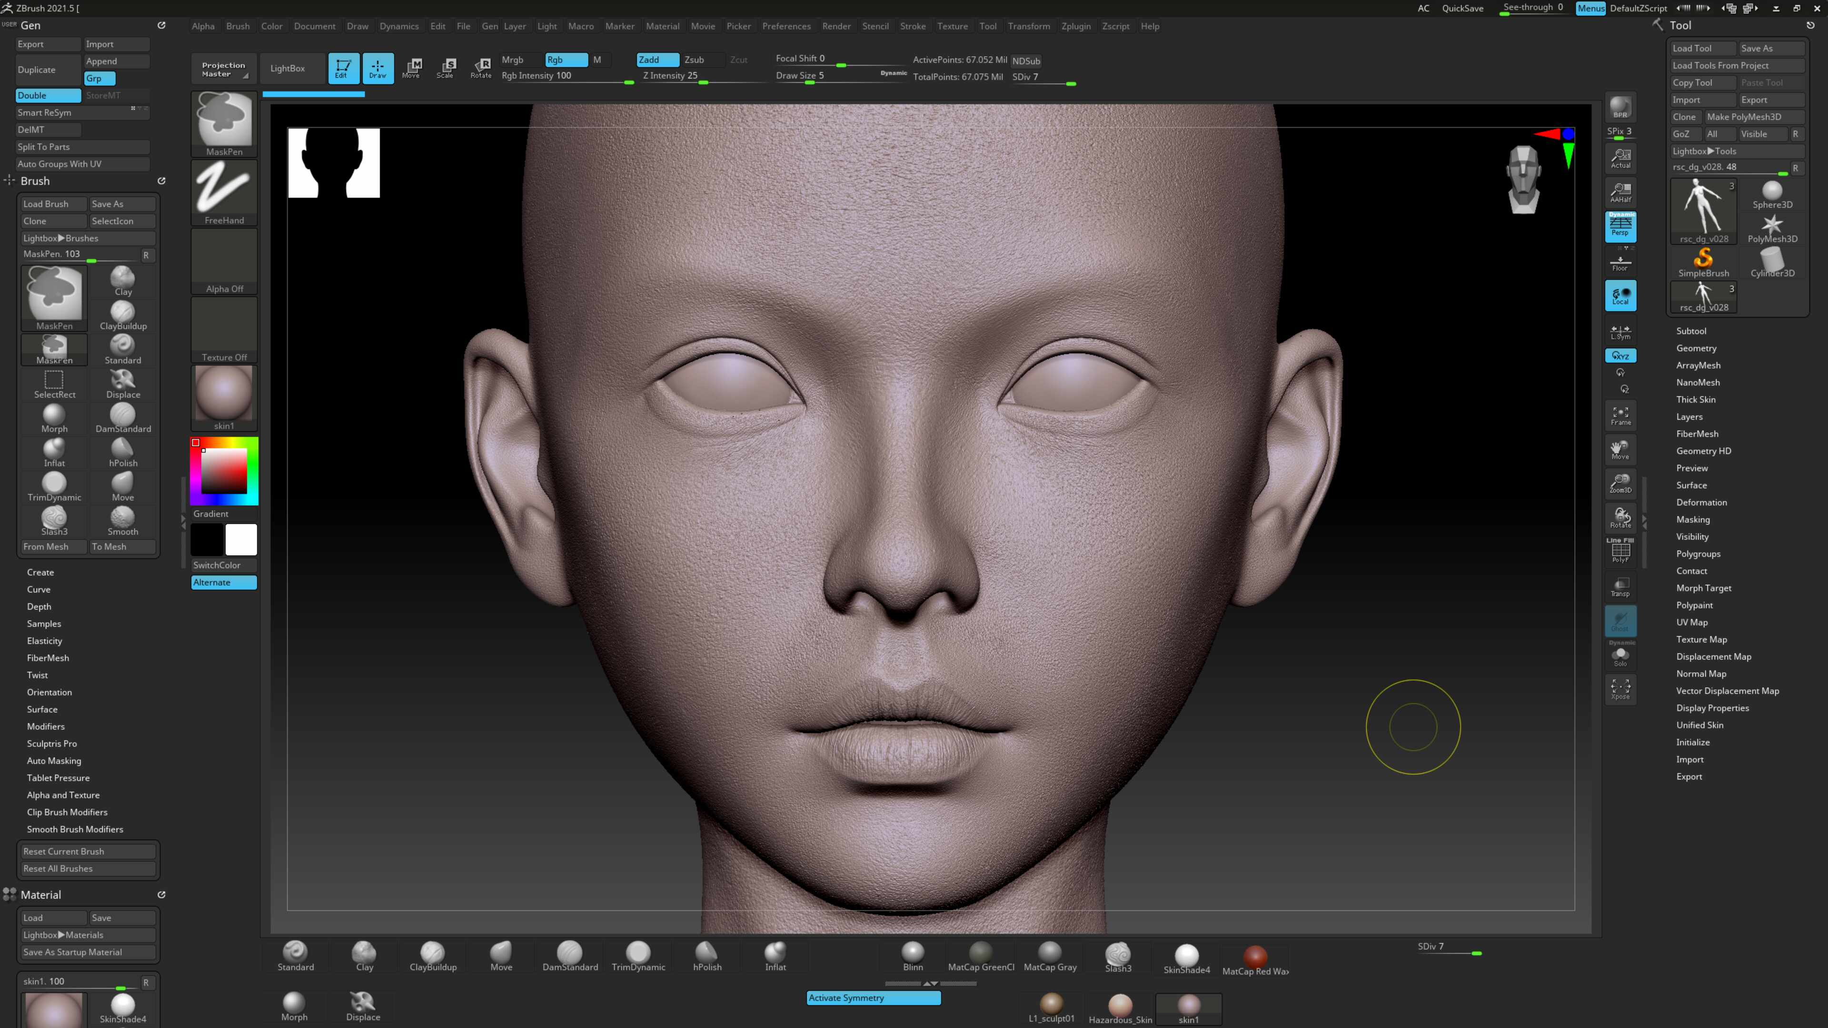
Task: Open the Zplugin menu
Action: coord(1076,26)
